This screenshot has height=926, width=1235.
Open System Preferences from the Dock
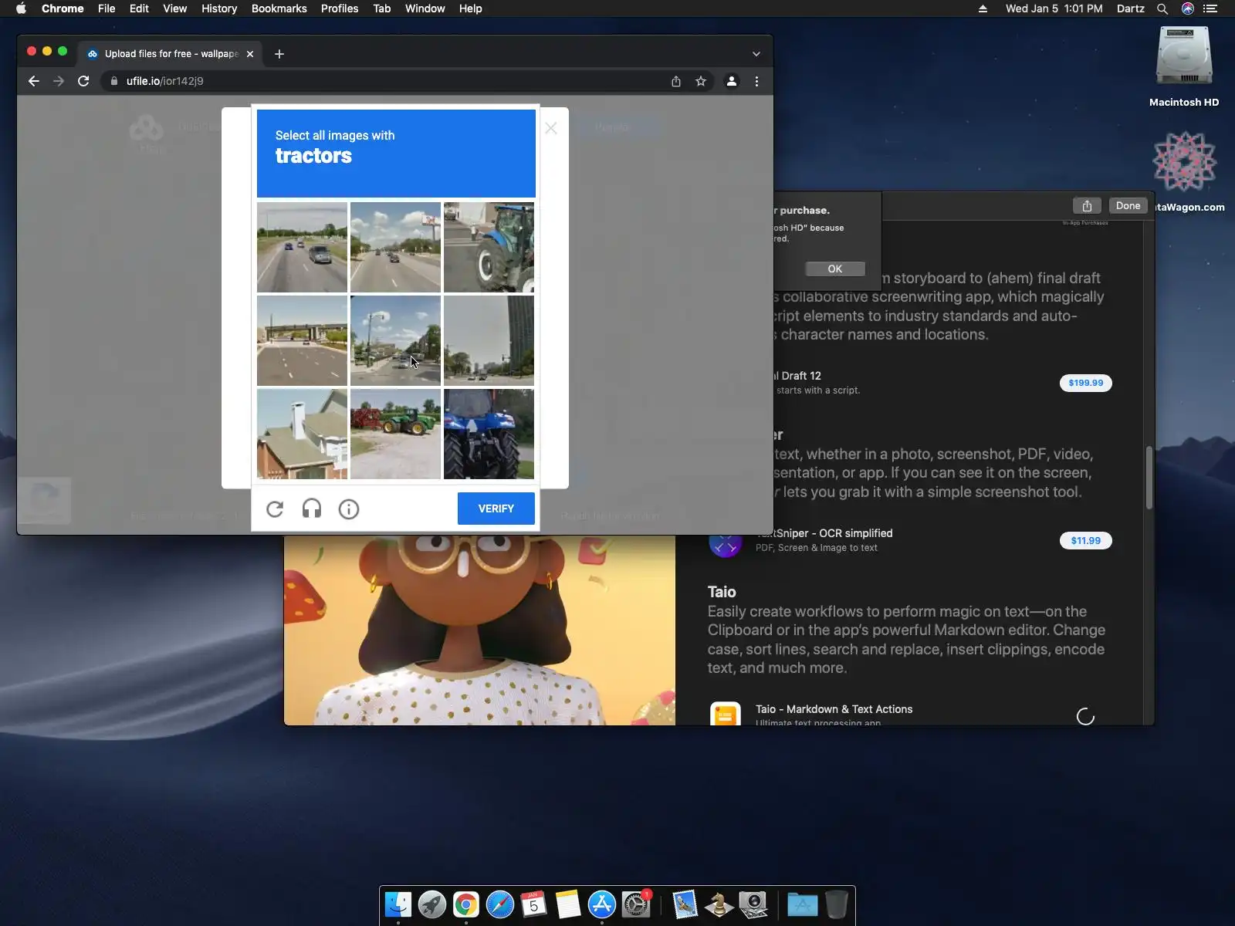[636, 904]
